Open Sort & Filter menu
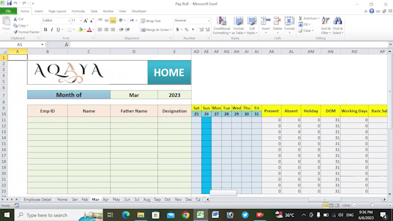The height and width of the screenshot is (221, 393). [325, 25]
